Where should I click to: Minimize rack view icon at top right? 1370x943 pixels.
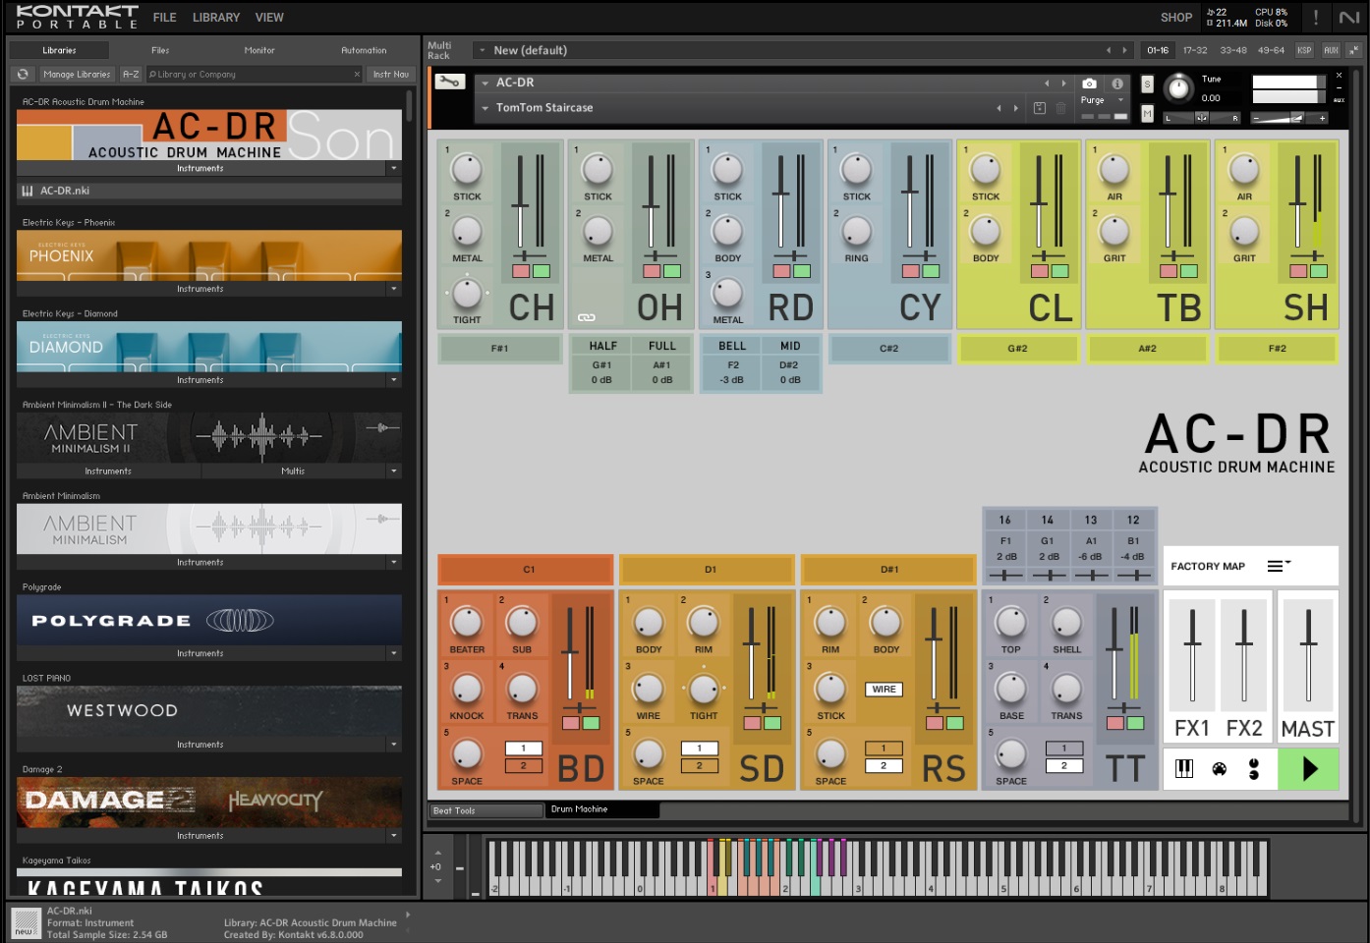coord(1354,50)
